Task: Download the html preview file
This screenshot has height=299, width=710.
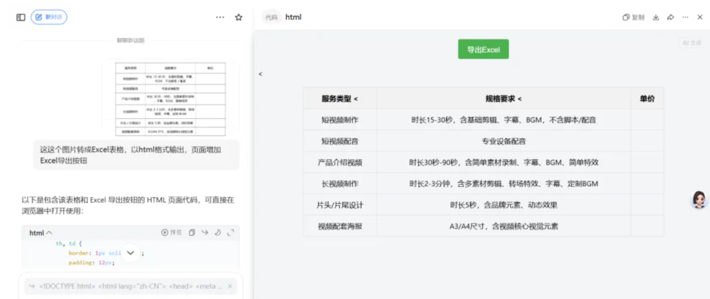Action: click(656, 17)
